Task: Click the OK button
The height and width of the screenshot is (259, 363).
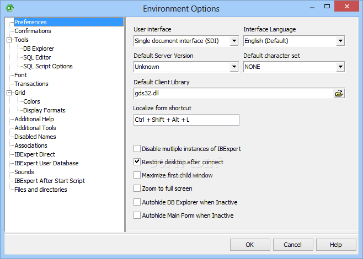Action: click(250, 245)
